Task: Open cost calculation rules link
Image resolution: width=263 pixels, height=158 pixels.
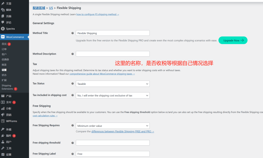Action: pyautogui.click(x=45, y=116)
